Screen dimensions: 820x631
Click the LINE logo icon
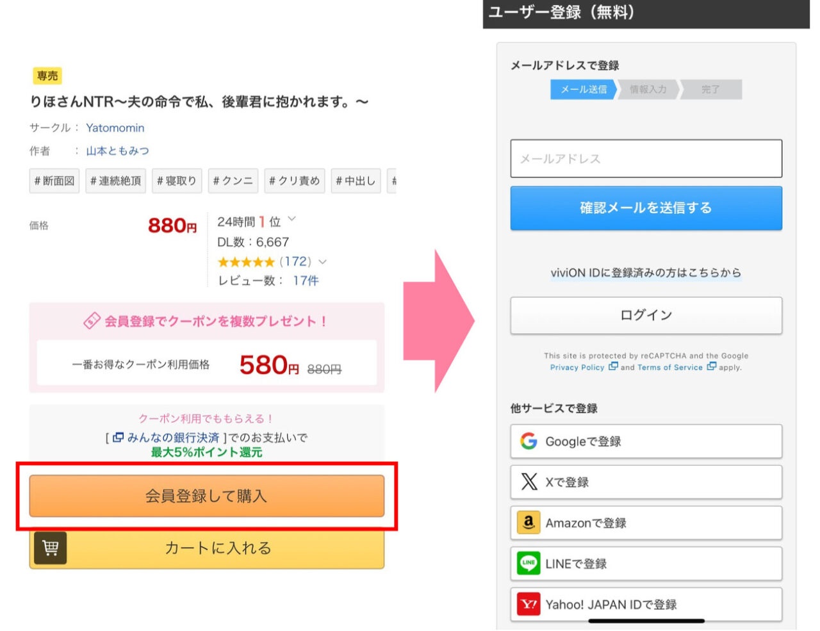pos(529,564)
